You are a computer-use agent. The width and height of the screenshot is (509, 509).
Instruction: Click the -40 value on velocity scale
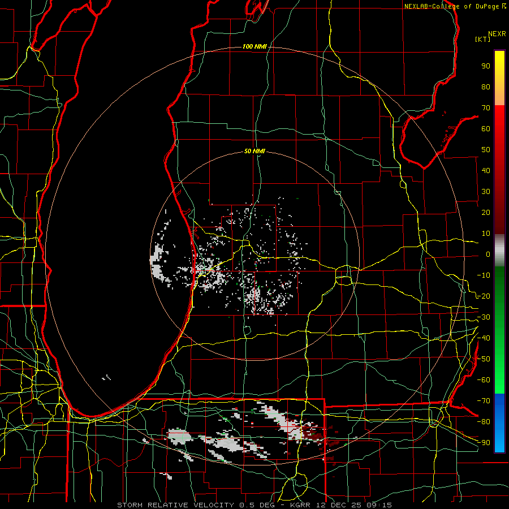point(484,338)
